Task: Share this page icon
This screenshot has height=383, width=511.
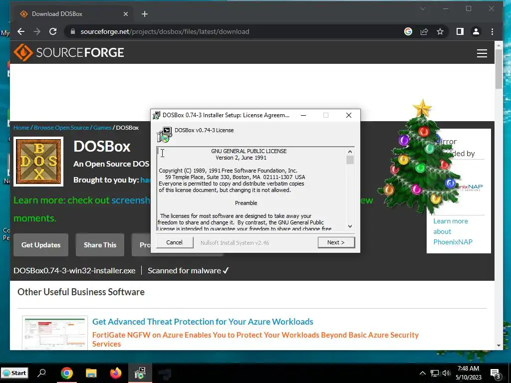Action: [x=424, y=31]
